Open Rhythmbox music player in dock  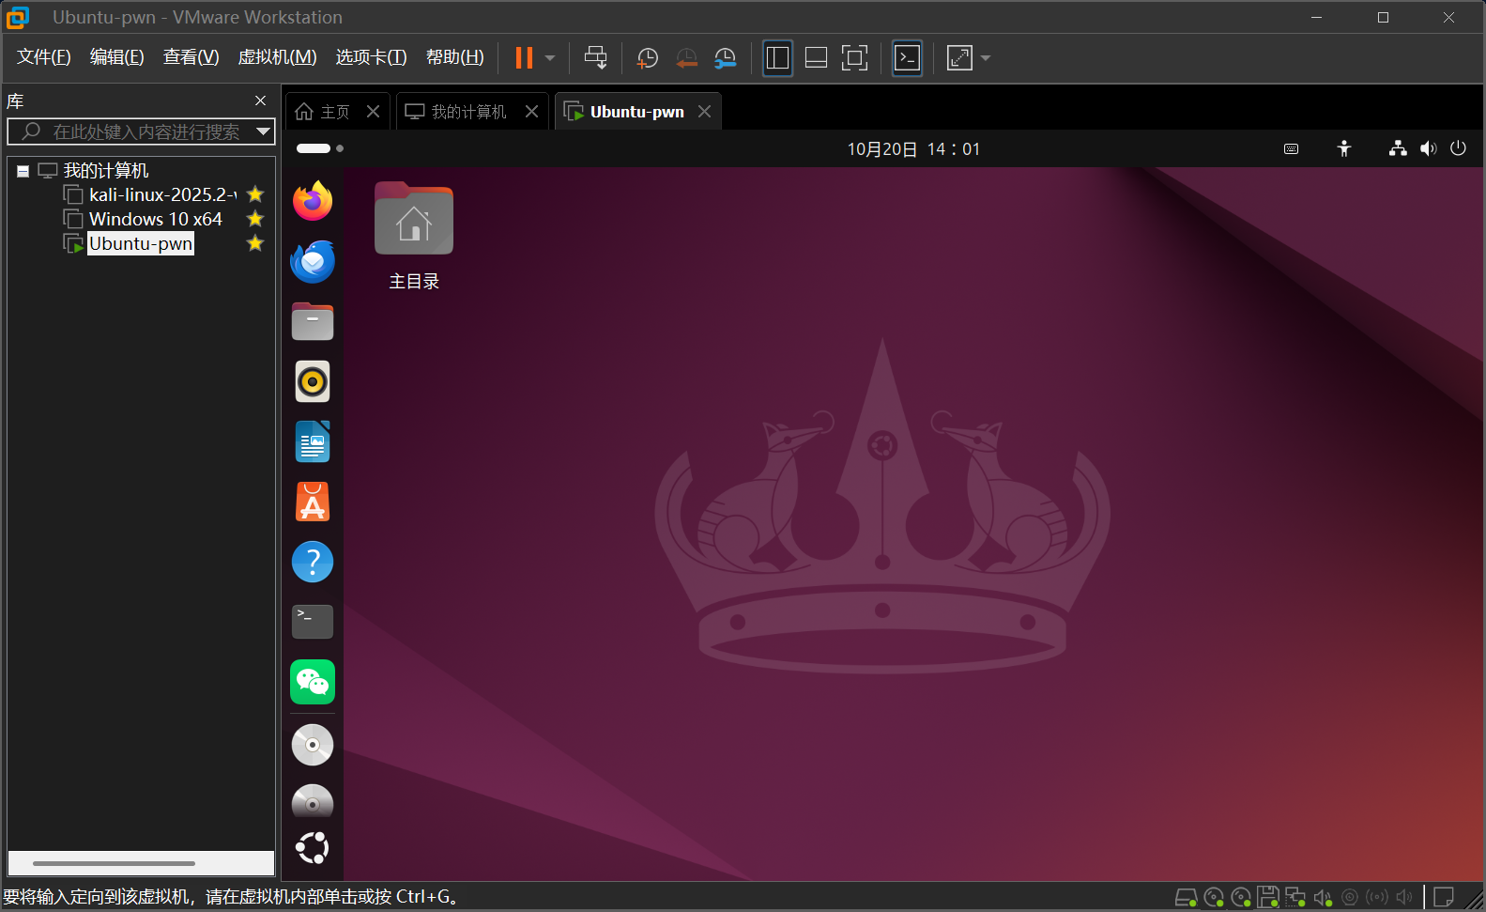coord(313,381)
